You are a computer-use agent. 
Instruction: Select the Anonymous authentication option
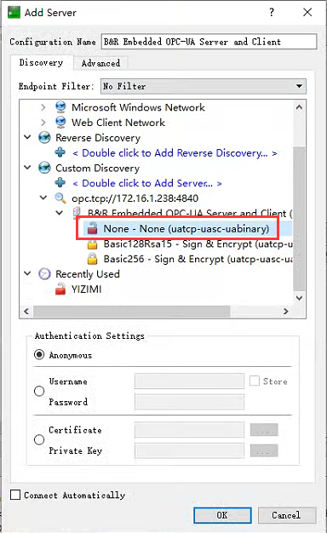39,355
